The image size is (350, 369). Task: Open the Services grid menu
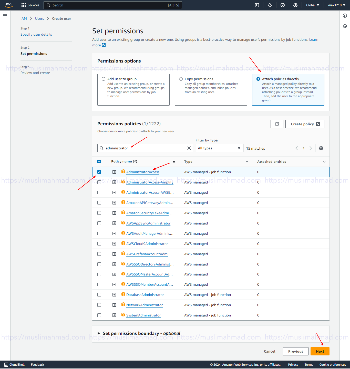point(30,5)
